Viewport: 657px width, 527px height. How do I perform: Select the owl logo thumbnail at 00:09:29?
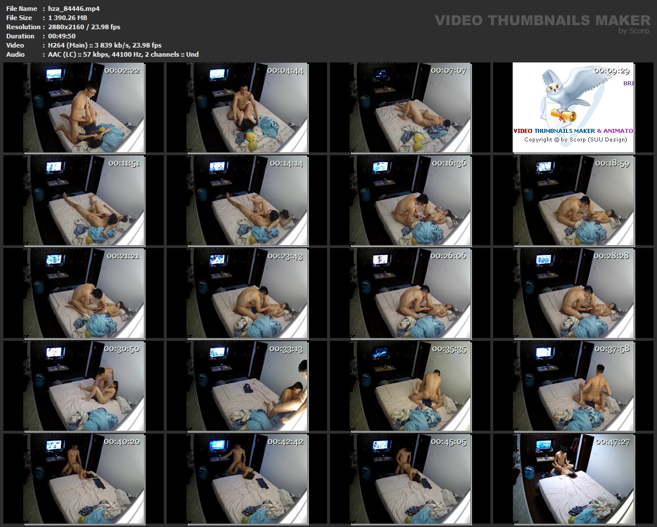pyautogui.click(x=573, y=108)
